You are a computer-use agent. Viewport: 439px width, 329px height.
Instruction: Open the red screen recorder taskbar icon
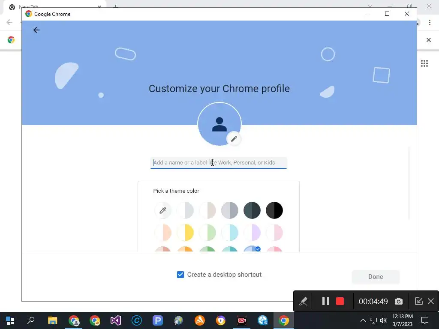coord(242,320)
